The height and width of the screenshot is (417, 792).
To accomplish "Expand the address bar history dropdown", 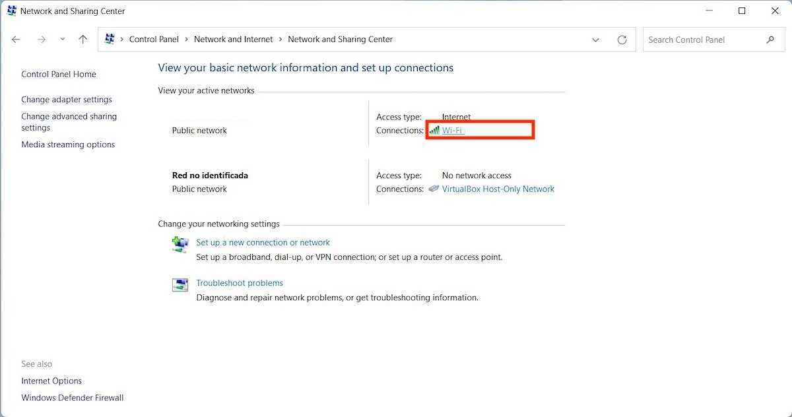I will (595, 40).
